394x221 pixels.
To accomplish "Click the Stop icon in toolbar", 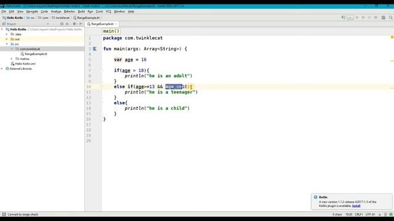I will (x=376, y=18).
